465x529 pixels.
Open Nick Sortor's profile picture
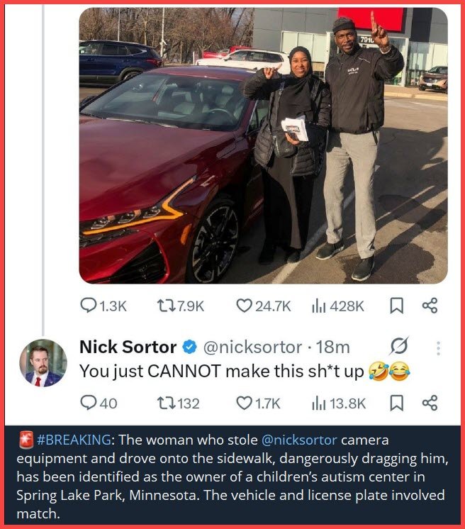[43, 362]
